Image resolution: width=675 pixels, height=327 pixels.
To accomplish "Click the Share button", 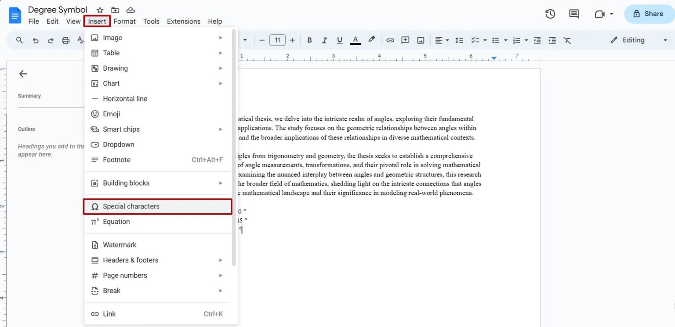I will (650, 14).
